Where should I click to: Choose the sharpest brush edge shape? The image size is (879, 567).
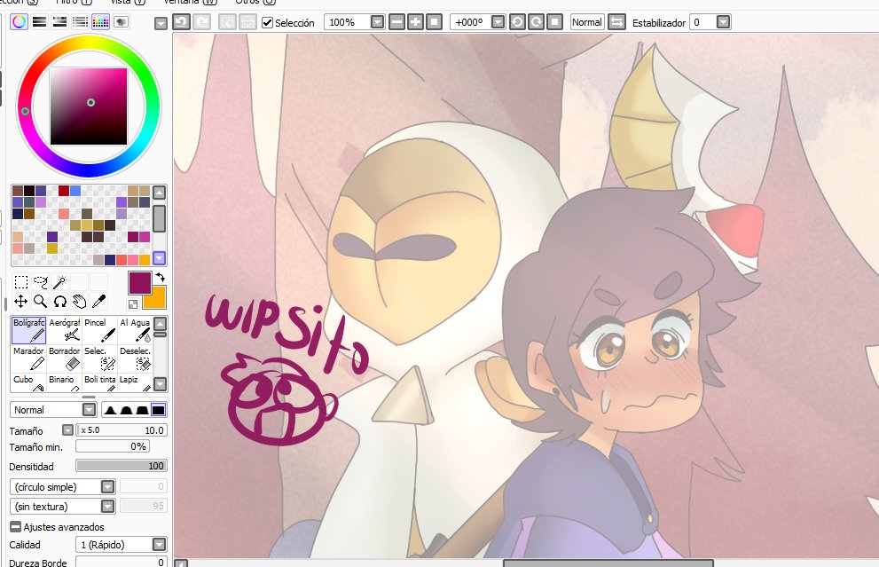pos(110,410)
